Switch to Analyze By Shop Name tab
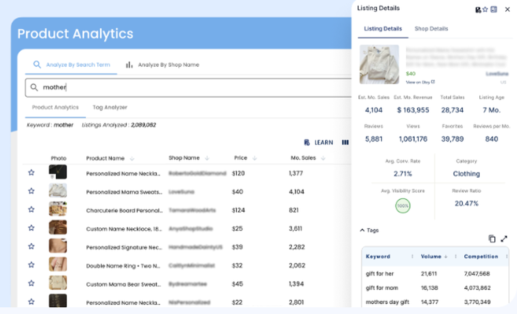The height and width of the screenshot is (314, 517). (162, 65)
